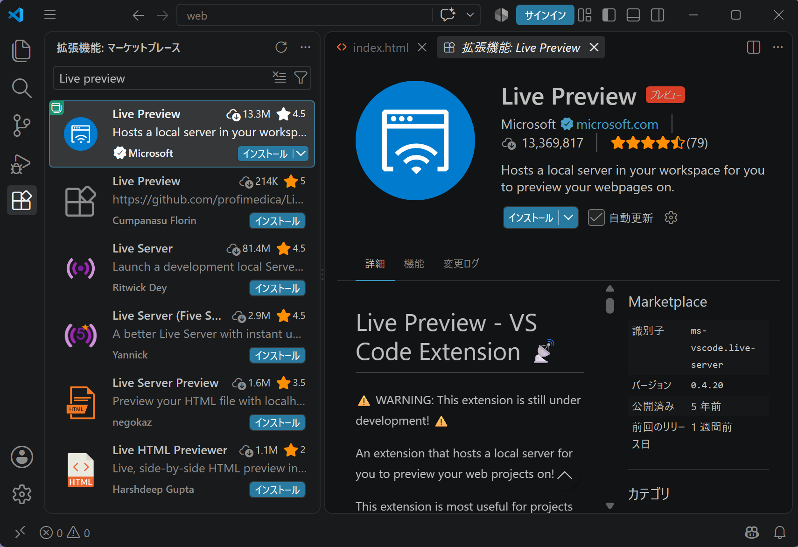The height and width of the screenshot is (547, 798).
Task: Go back with the left arrow
Action: point(138,15)
